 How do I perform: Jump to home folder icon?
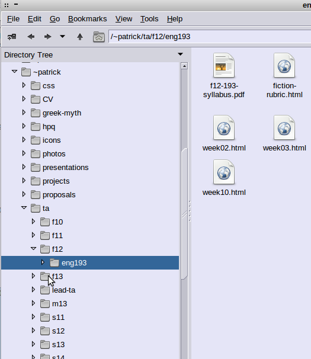click(99, 37)
